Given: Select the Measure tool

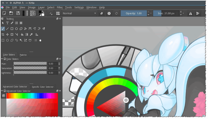Looking at the screenshot, I should (x=16, y=34).
